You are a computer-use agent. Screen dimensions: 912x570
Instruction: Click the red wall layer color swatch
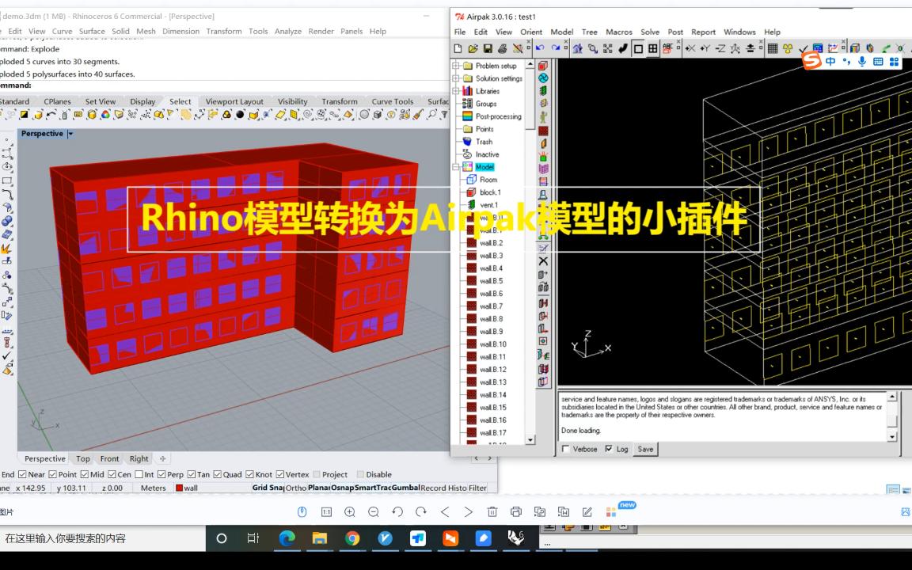pyautogui.click(x=180, y=488)
